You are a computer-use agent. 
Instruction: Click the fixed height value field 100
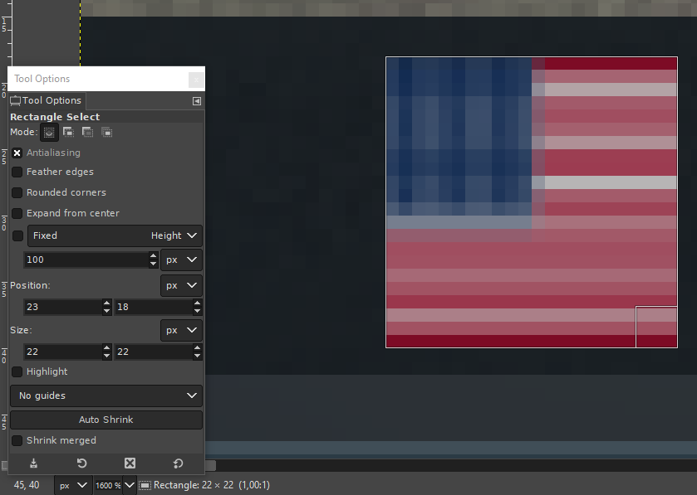[x=86, y=260]
